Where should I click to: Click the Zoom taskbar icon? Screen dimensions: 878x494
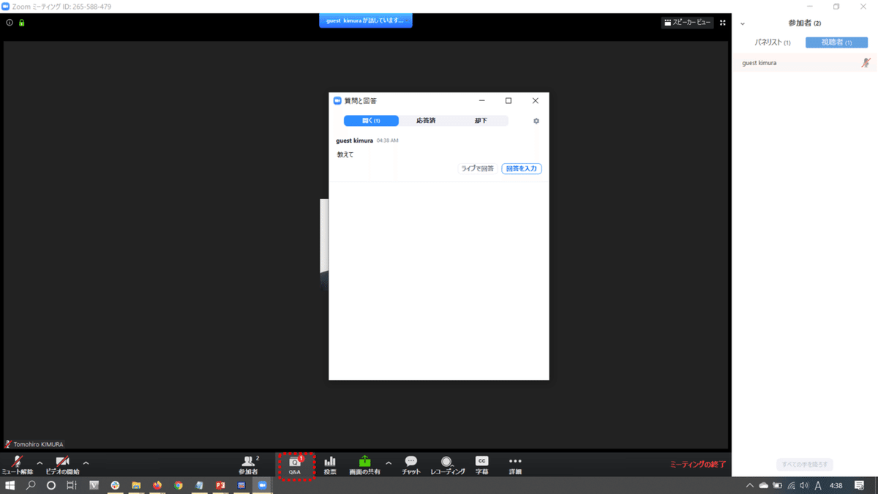[263, 485]
